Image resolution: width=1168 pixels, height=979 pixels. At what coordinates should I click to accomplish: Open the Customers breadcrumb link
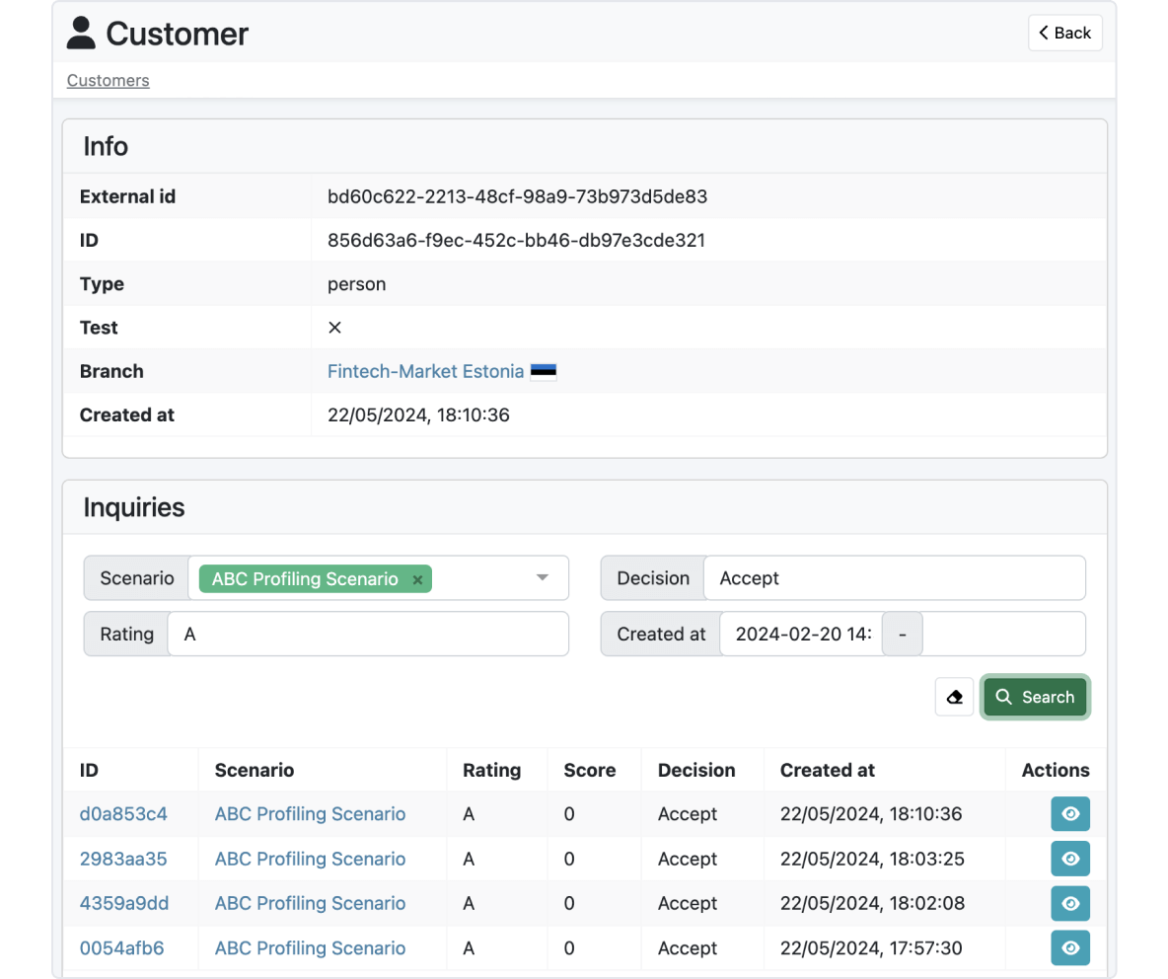(x=108, y=81)
